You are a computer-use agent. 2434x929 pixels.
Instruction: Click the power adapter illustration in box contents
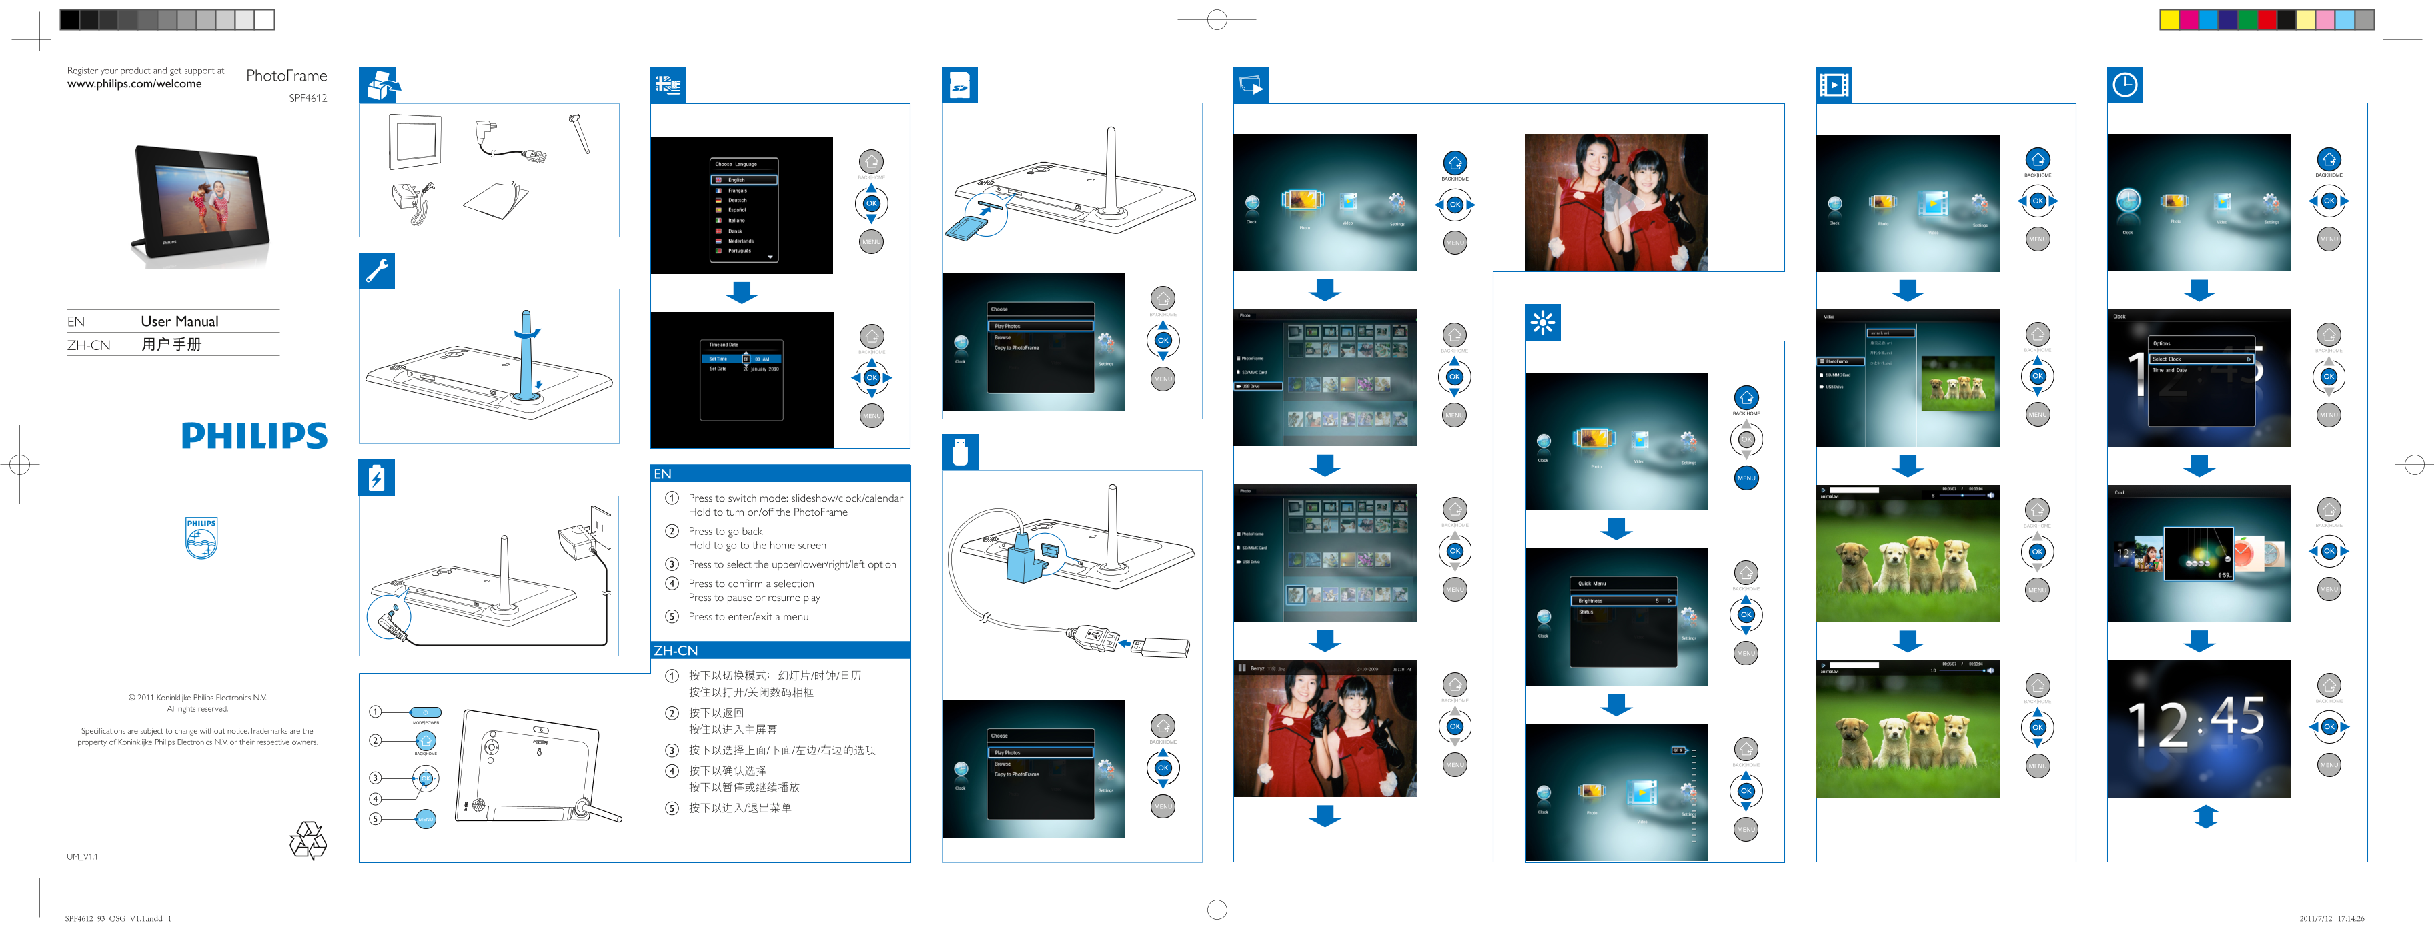point(414,203)
